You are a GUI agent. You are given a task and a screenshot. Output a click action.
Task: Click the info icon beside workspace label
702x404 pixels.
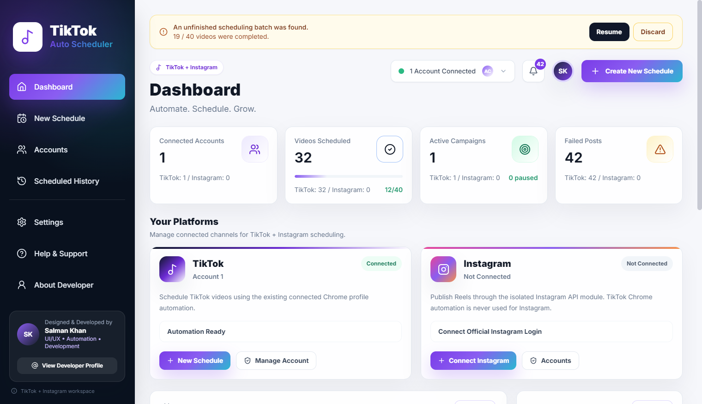click(x=14, y=391)
